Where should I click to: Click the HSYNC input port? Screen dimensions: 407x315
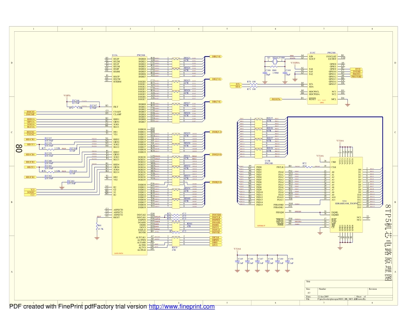[30, 132]
